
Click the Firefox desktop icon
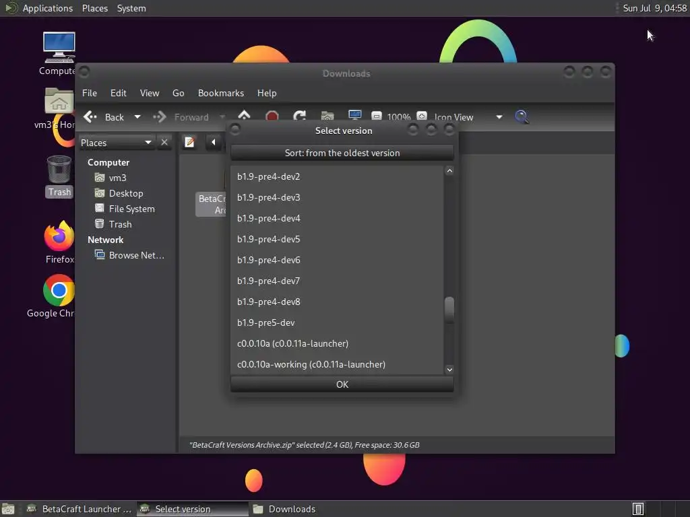click(x=59, y=236)
